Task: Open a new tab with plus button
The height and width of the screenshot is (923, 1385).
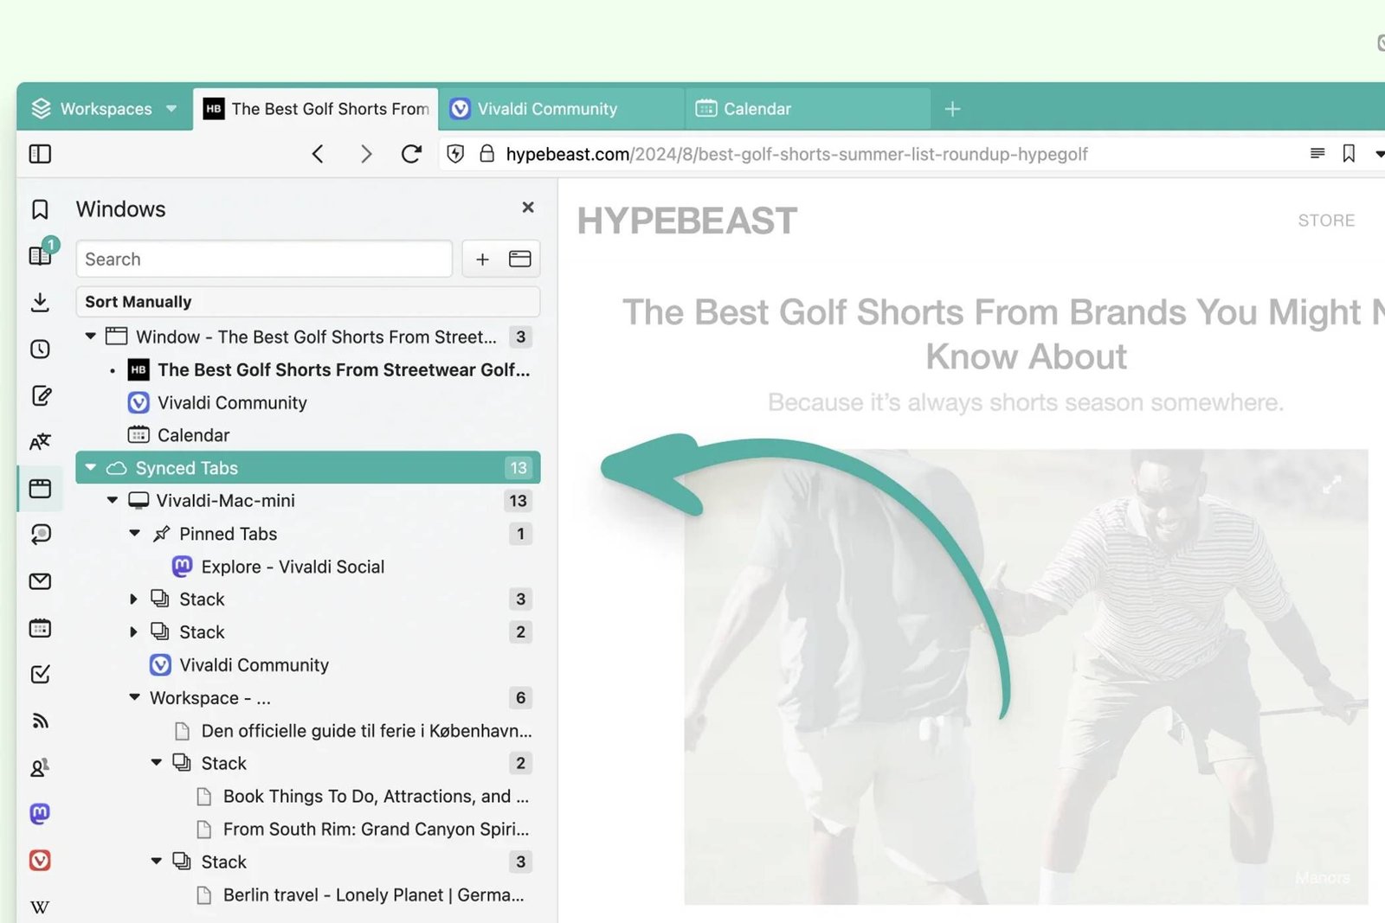Action: (x=952, y=109)
